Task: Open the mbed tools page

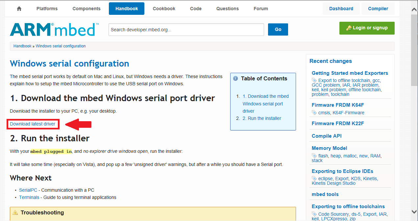Action: click(325, 194)
